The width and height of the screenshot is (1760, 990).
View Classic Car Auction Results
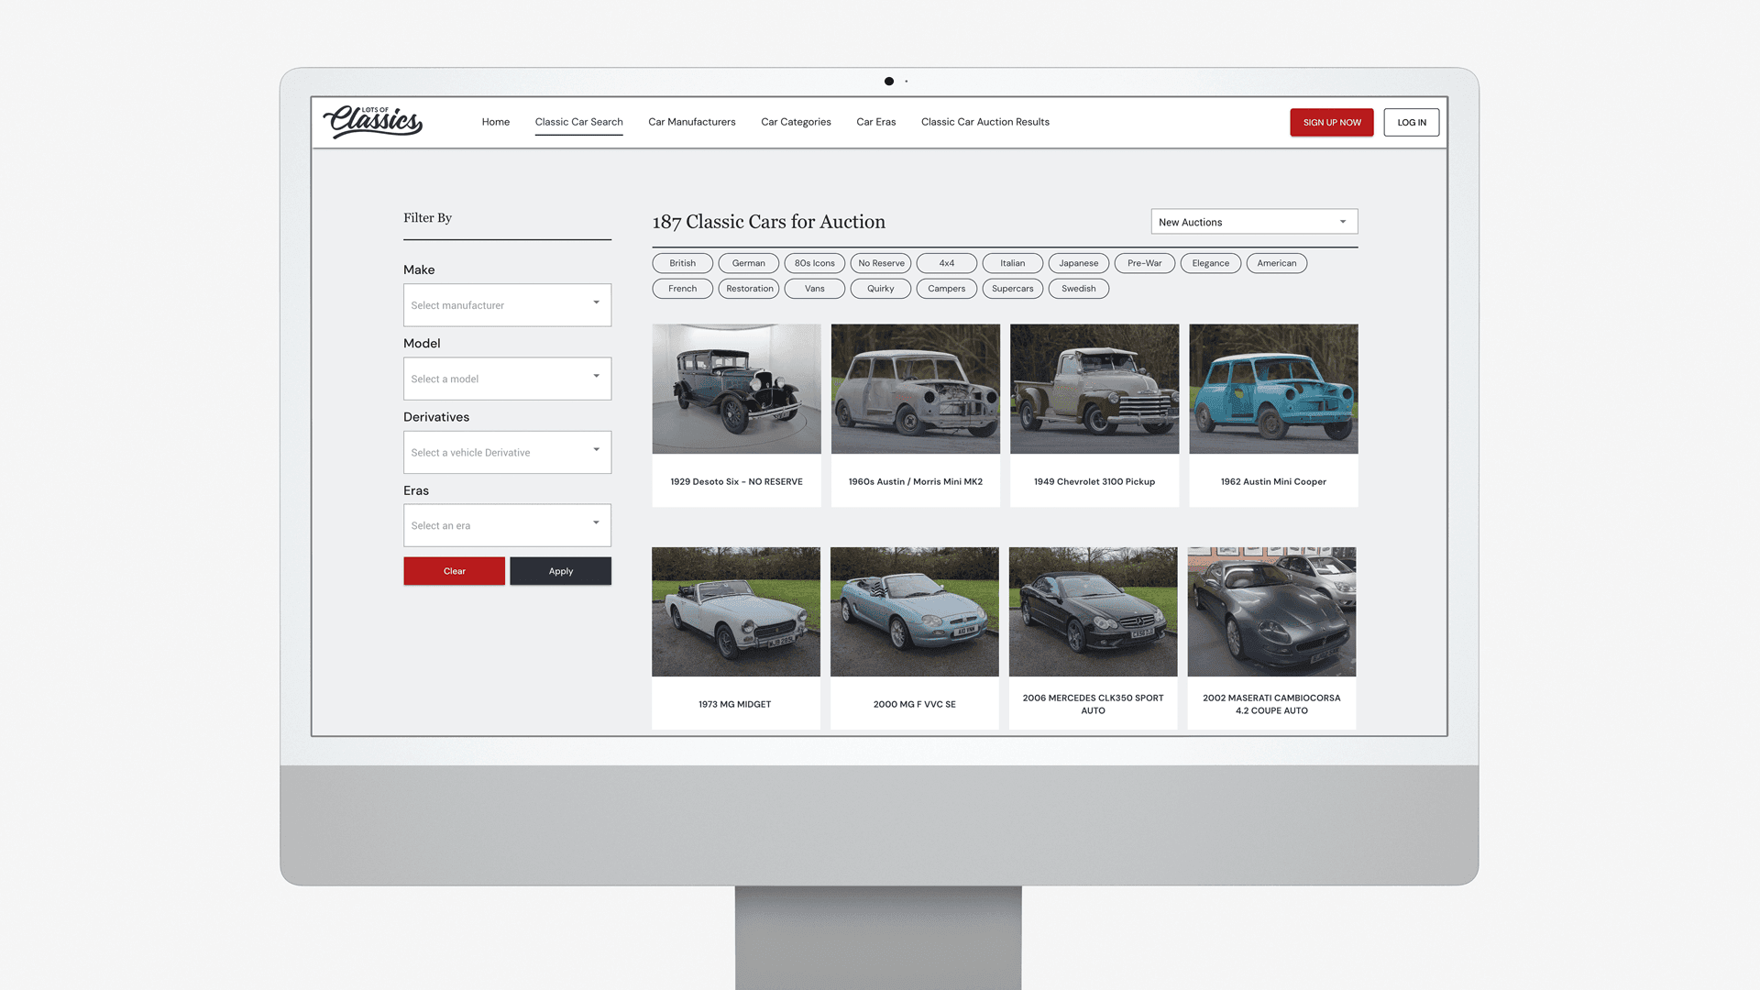[985, 122]
